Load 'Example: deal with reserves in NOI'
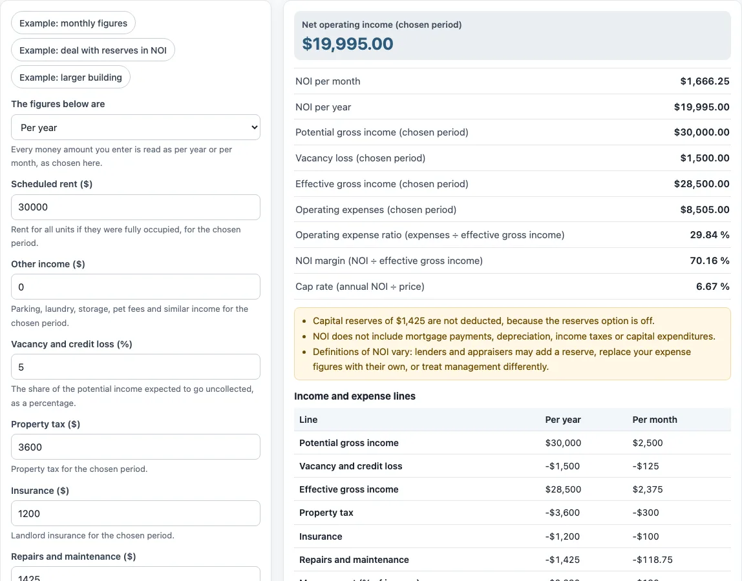Screen dimensions: 742x581 tap(93, 50)
